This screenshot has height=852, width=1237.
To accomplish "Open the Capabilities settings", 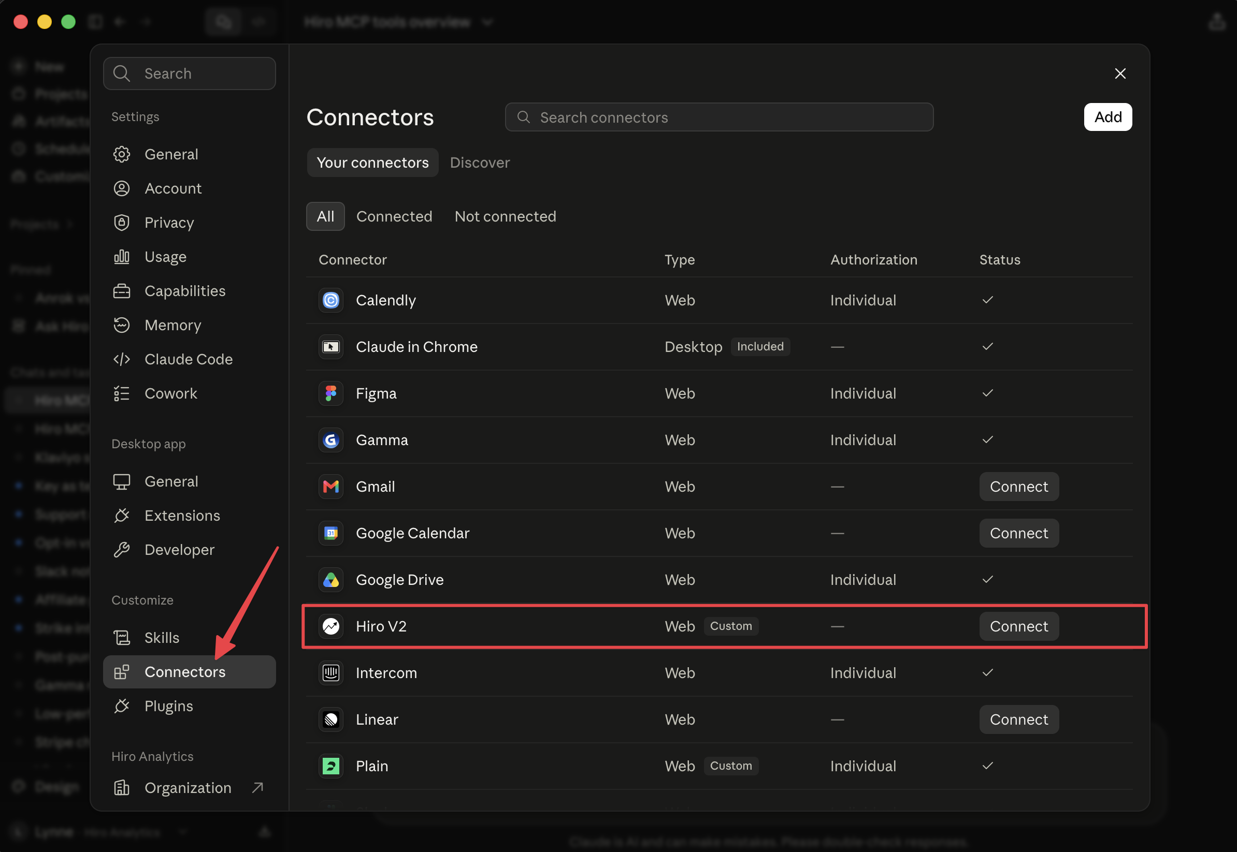I will click(189, 291).
